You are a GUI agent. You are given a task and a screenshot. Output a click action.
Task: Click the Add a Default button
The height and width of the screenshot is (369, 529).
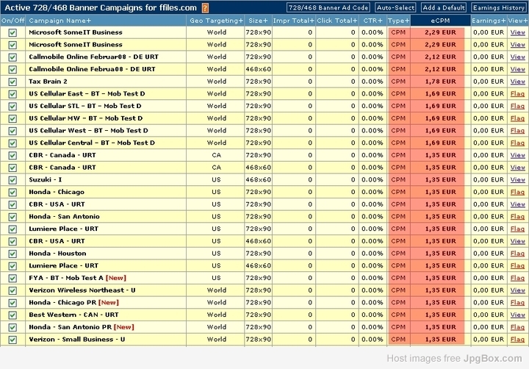tap(444, 7)
